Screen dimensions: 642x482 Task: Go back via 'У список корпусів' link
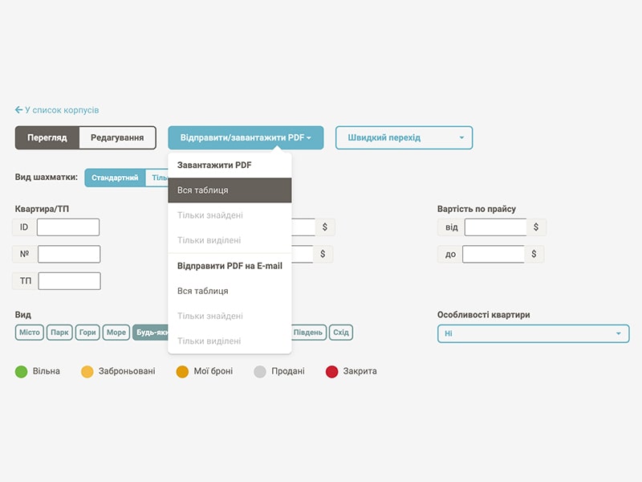coord(57,110)
